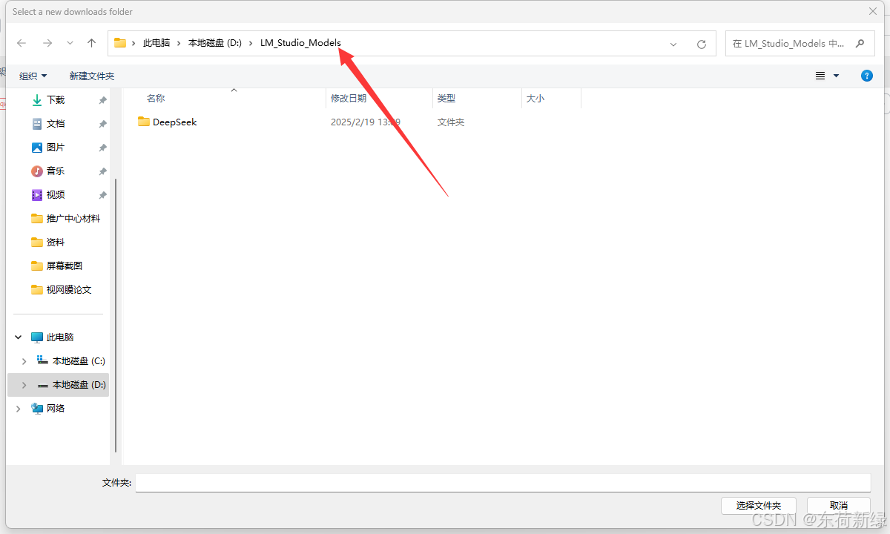The image size is (890, 534).
Task: Open 图片 in quick access
Action: (56, 147)
